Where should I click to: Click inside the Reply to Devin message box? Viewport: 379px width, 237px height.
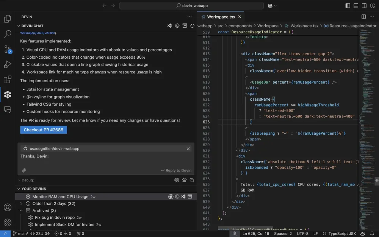[x=95, y=161]
